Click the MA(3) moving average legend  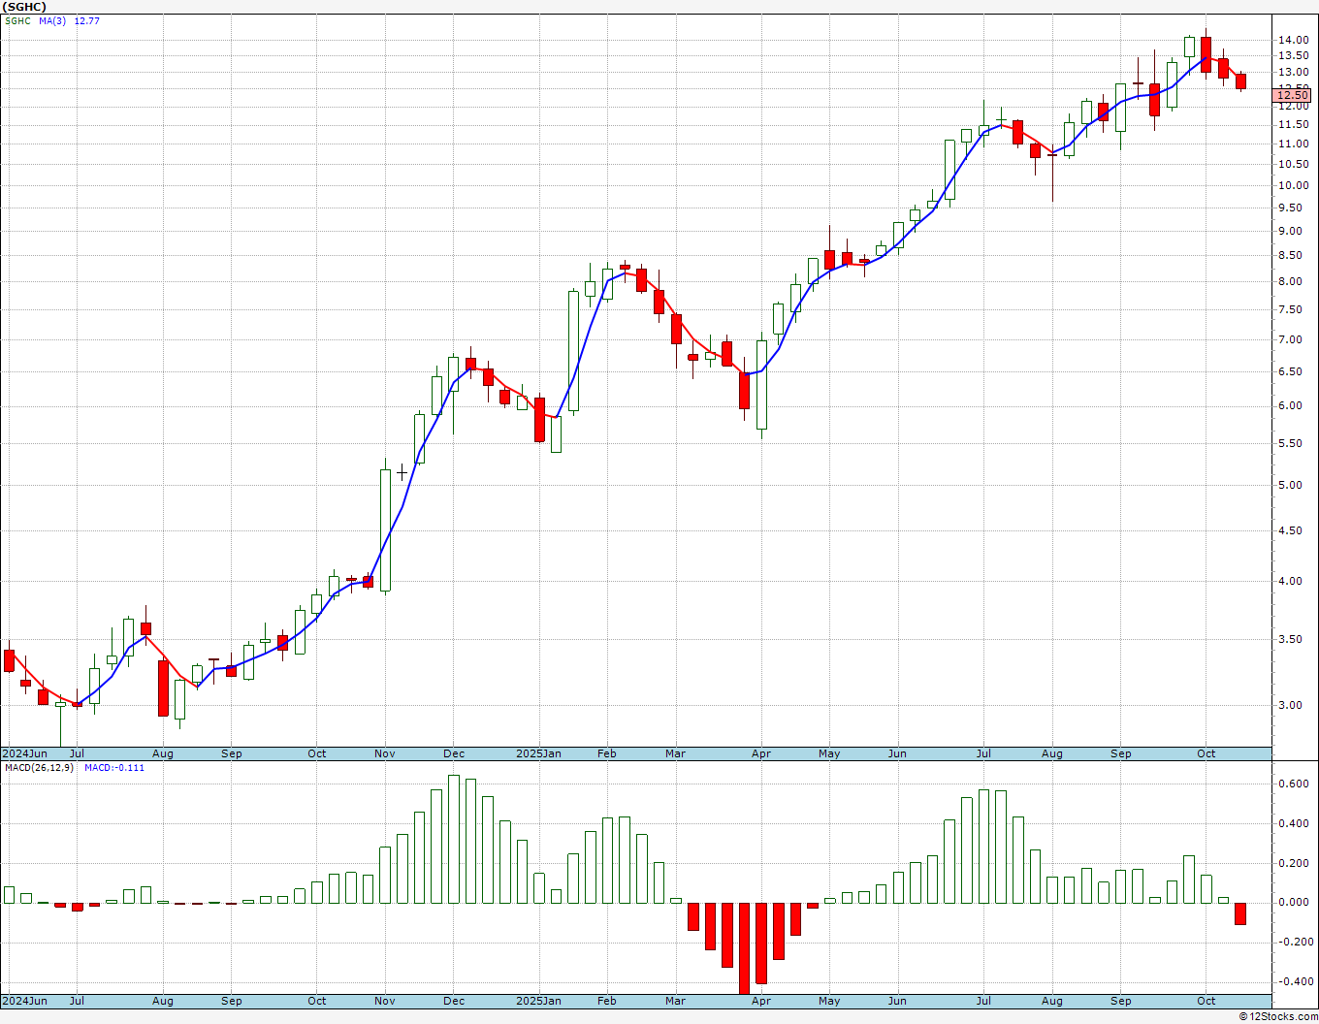click(x=52, y=21)
